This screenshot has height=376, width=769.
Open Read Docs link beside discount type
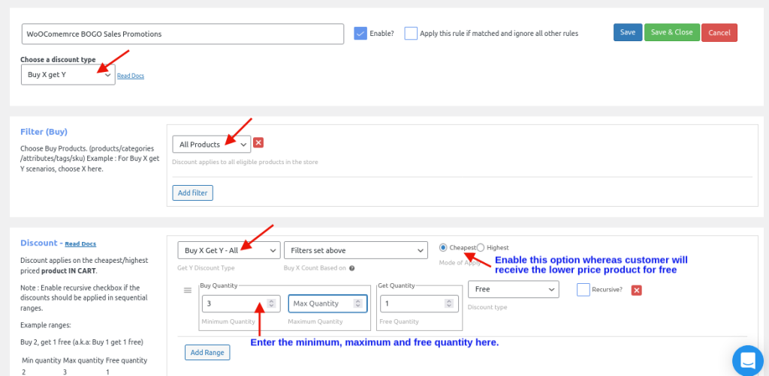point(130,76)
